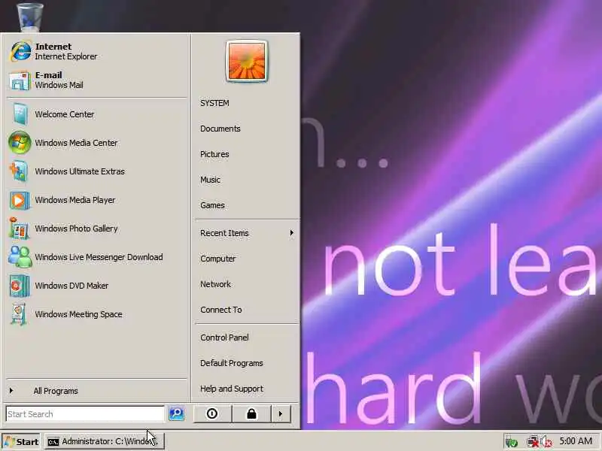Click the 'Windows Ultimate Extras' text
Viewport: 602px width, 451px height.
pos(80,171)
